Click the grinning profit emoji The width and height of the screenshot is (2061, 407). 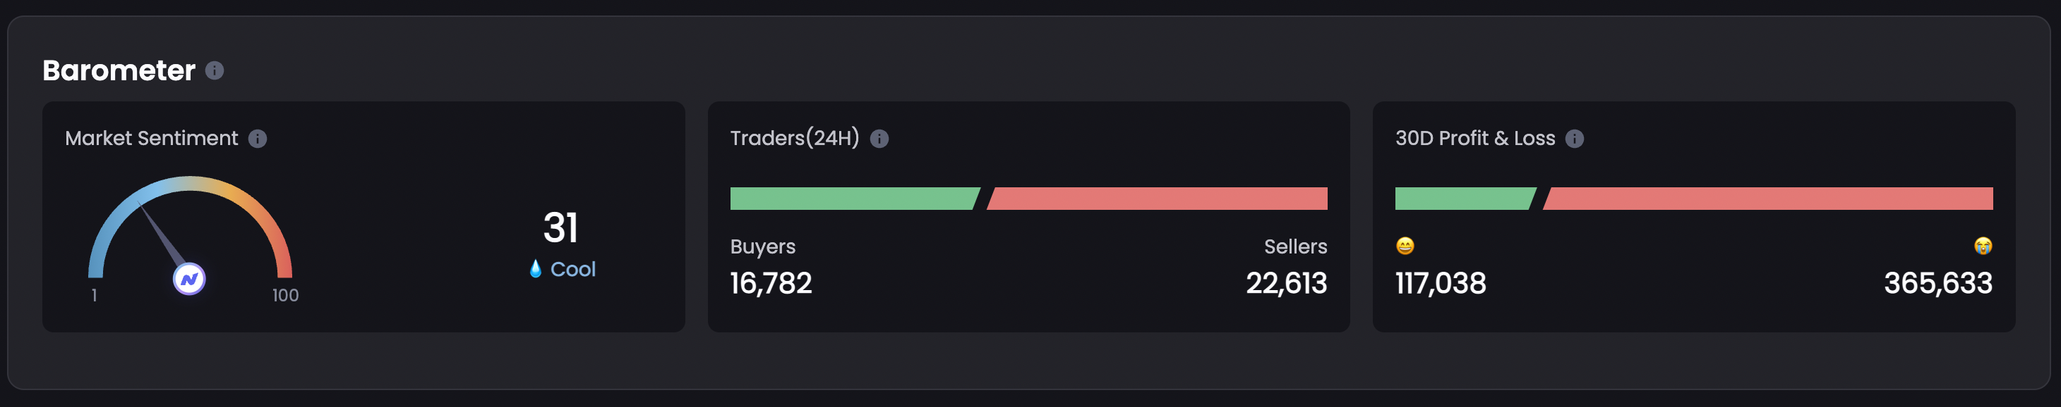pos(1405,246)
